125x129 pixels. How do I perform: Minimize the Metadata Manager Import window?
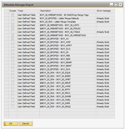pyautogui.click(x=111, y=5)
